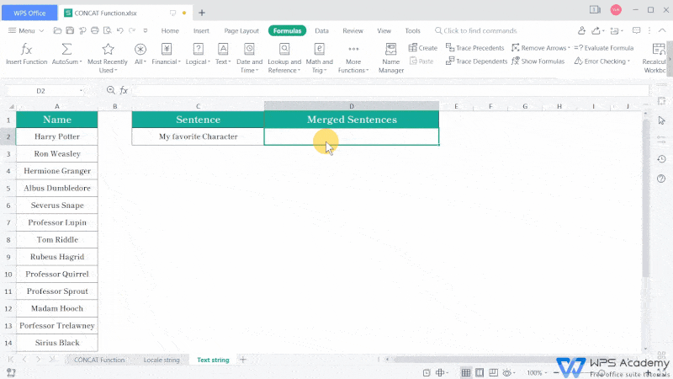Image resolution: width=673 pixels, height=379 pixels.
Task: Open Date and Time functions
Action: pos(249,58)
